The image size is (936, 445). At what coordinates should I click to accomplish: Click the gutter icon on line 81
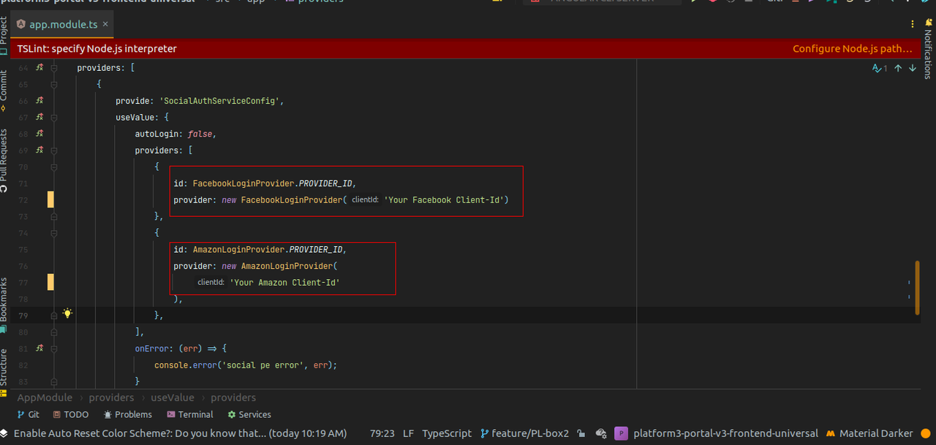pos(40,349)
